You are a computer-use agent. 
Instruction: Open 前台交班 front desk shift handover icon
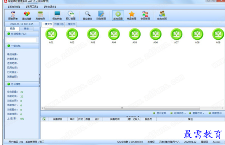162,16
